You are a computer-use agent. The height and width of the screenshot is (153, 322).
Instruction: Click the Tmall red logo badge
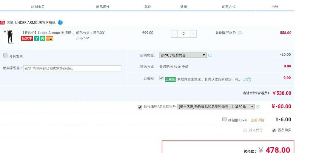pos(2,23)
